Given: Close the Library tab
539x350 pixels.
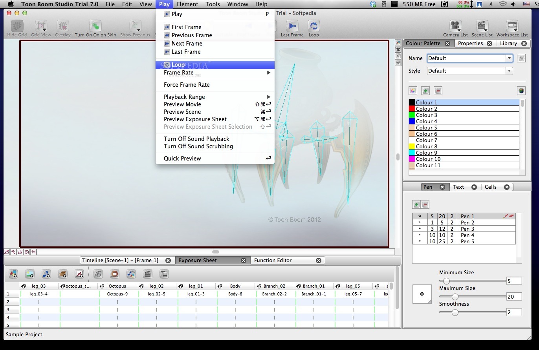Looking at the screenshot, I should point(524,44).
